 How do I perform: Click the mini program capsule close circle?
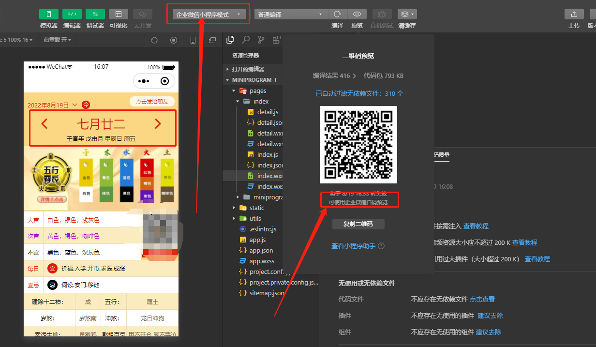164,81
